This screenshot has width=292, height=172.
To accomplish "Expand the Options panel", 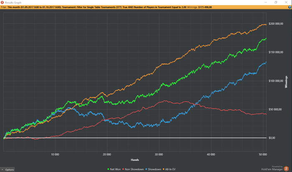I will [x=8, y=169].
